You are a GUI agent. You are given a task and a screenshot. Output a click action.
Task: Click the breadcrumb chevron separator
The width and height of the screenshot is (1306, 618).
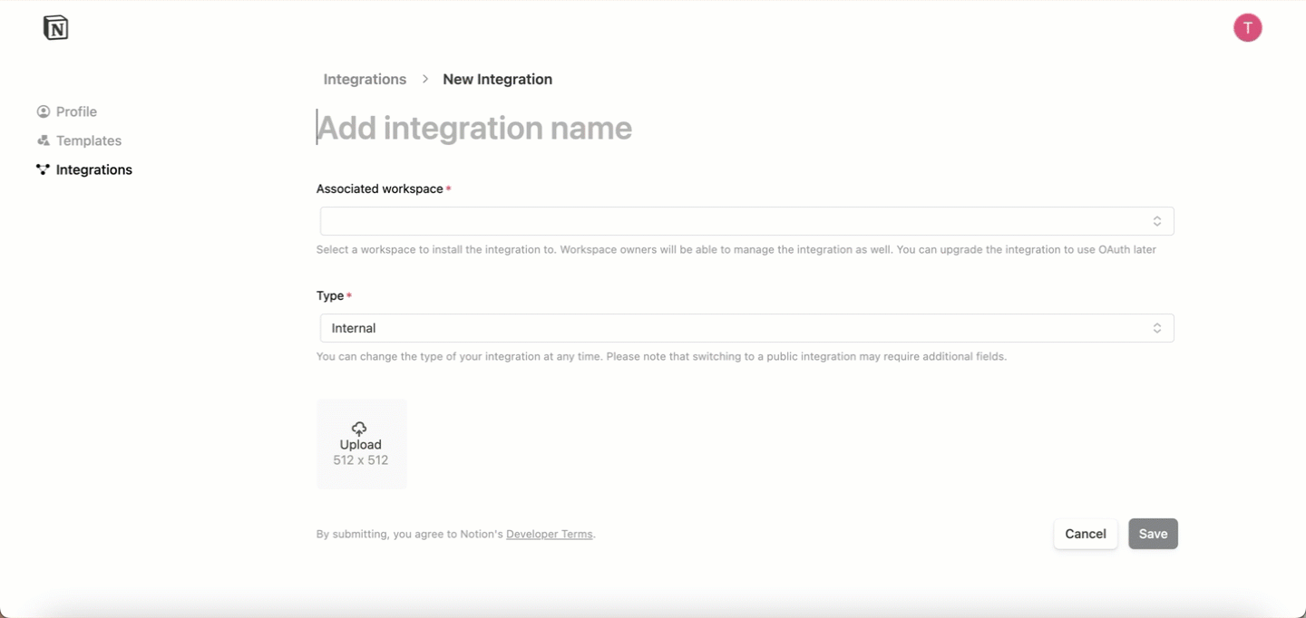(424, 79)
